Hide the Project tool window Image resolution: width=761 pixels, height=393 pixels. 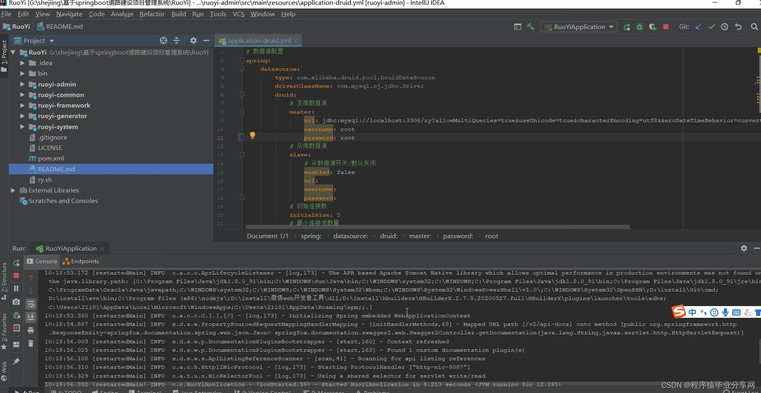point(206,40)
